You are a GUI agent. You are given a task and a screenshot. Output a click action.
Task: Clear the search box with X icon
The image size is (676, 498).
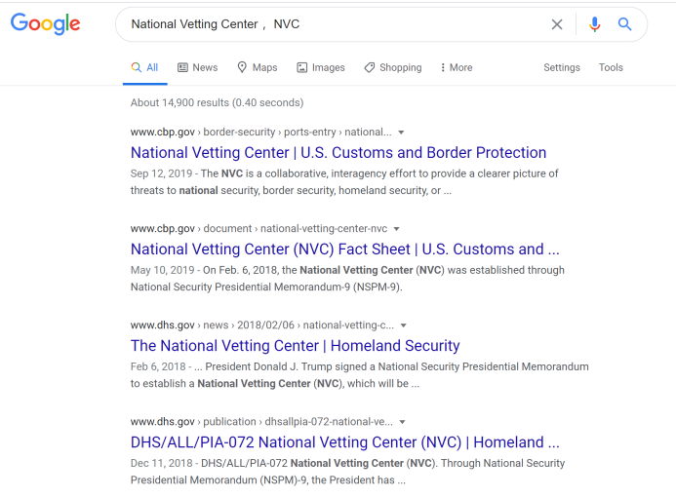(x=557, y=24)
